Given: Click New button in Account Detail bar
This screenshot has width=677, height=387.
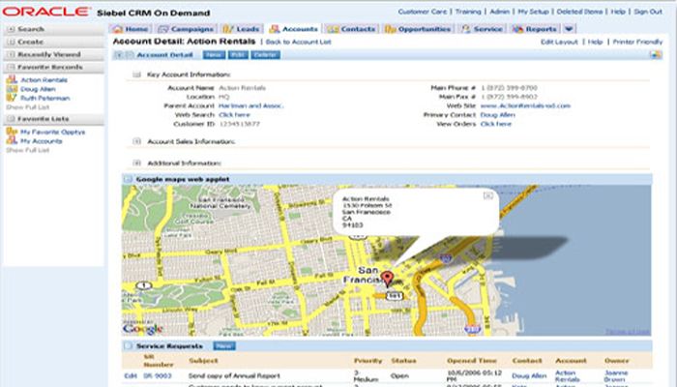Looking at the screenshot, I should pos(214,55).
